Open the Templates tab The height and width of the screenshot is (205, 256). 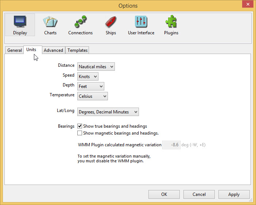point(77,50)
